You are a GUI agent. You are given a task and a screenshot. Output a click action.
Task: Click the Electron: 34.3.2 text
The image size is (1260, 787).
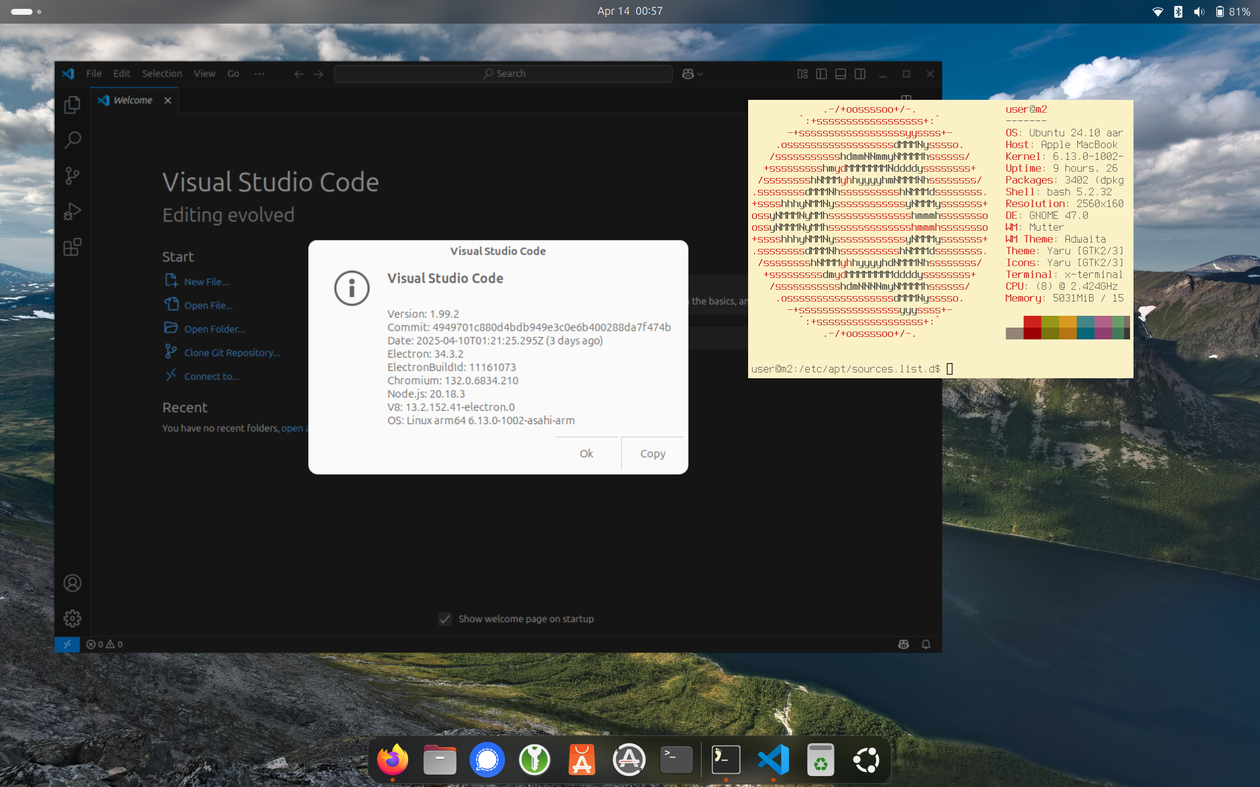425,354
